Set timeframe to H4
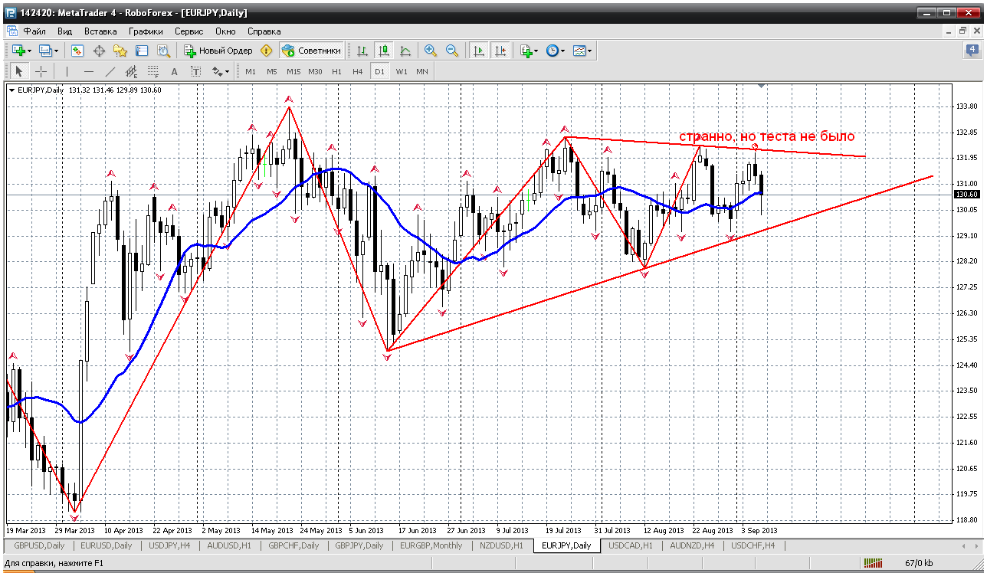This screenshot has height=573, width=987. (x=358, y=71)
